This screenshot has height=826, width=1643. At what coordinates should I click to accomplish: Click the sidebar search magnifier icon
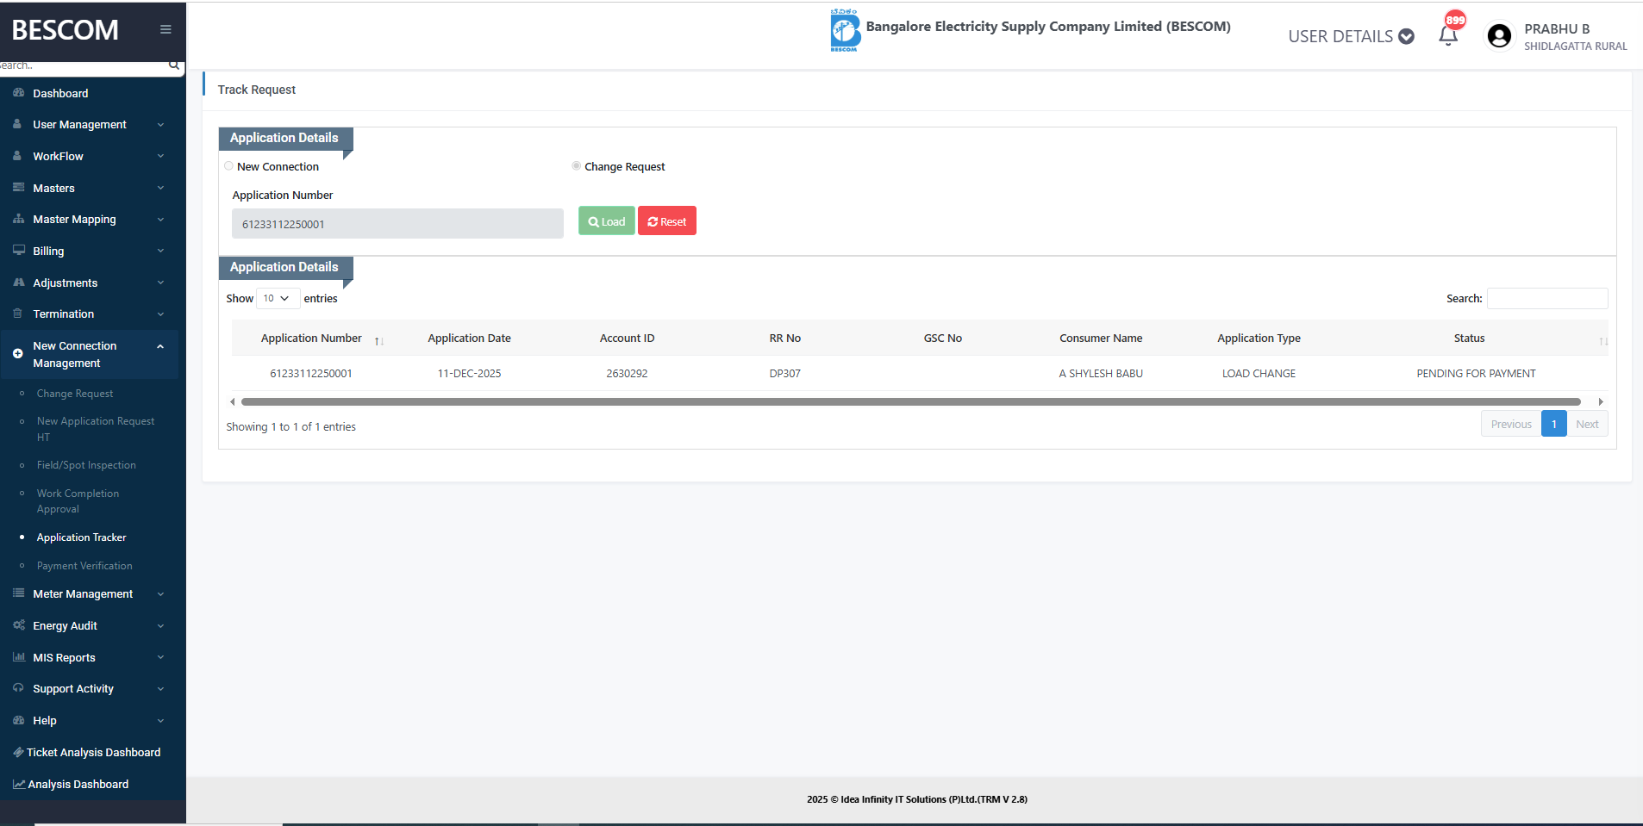(x=174, y=65)
